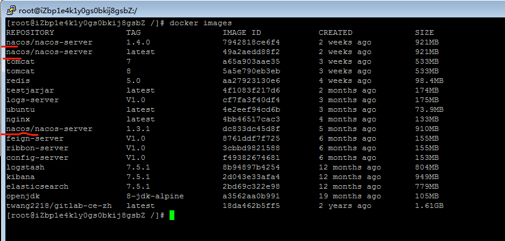Select nacos/nacos-server in the latest row
505x241 pixels.
(49, 52)
